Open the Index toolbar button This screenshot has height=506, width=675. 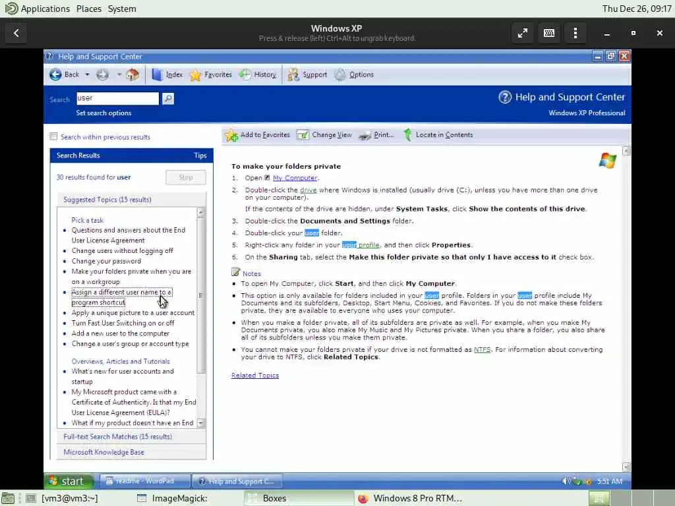167,74
